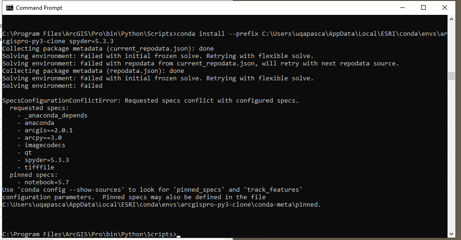Open the Command Prompt system menu icon
Image resolution: width=461 pixels, height=240 pixels.
point(9,7)
